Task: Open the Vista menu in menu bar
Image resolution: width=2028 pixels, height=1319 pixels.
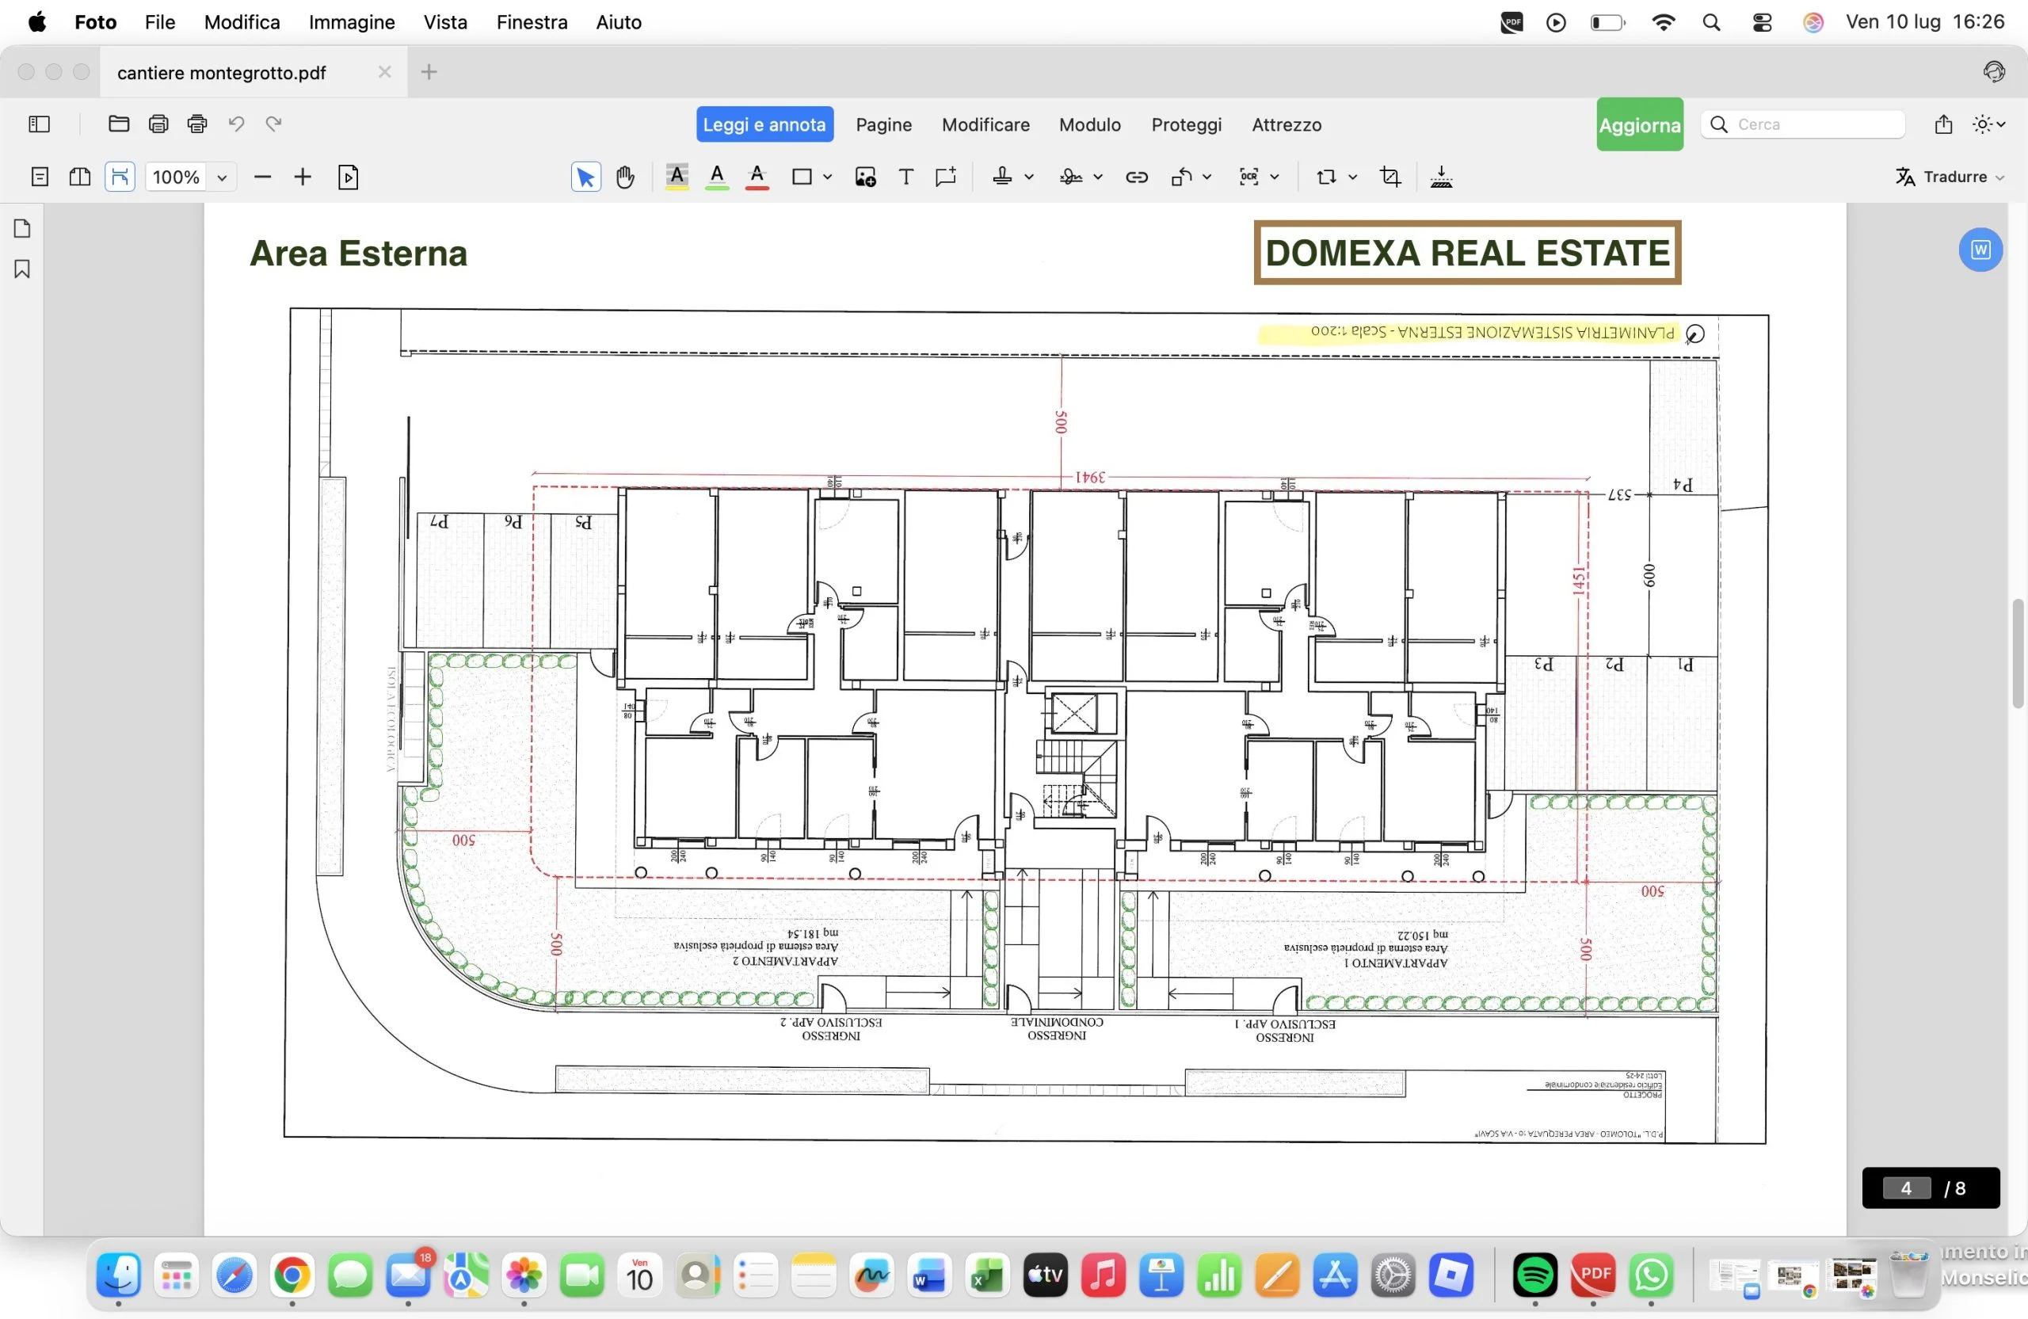Action: click(446, 22)
